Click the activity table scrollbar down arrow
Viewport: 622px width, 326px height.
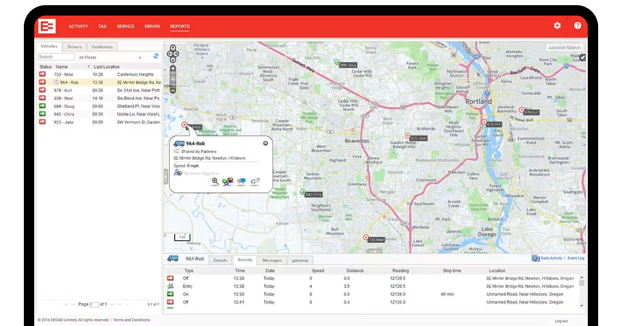point(582,306)
